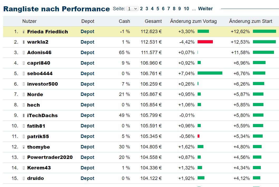Open capri840's Depot
Screen dimensions: 279x187
(x=87, y=63)
